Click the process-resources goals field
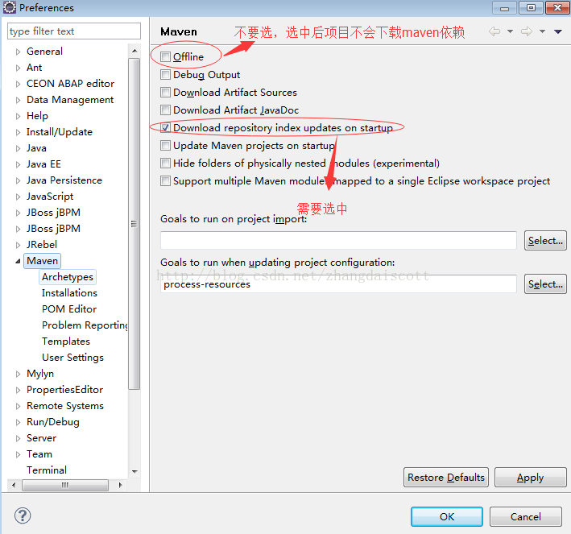The width and height of the screenshot is (571, 534). pyautogui.click(x=338, y=284)
